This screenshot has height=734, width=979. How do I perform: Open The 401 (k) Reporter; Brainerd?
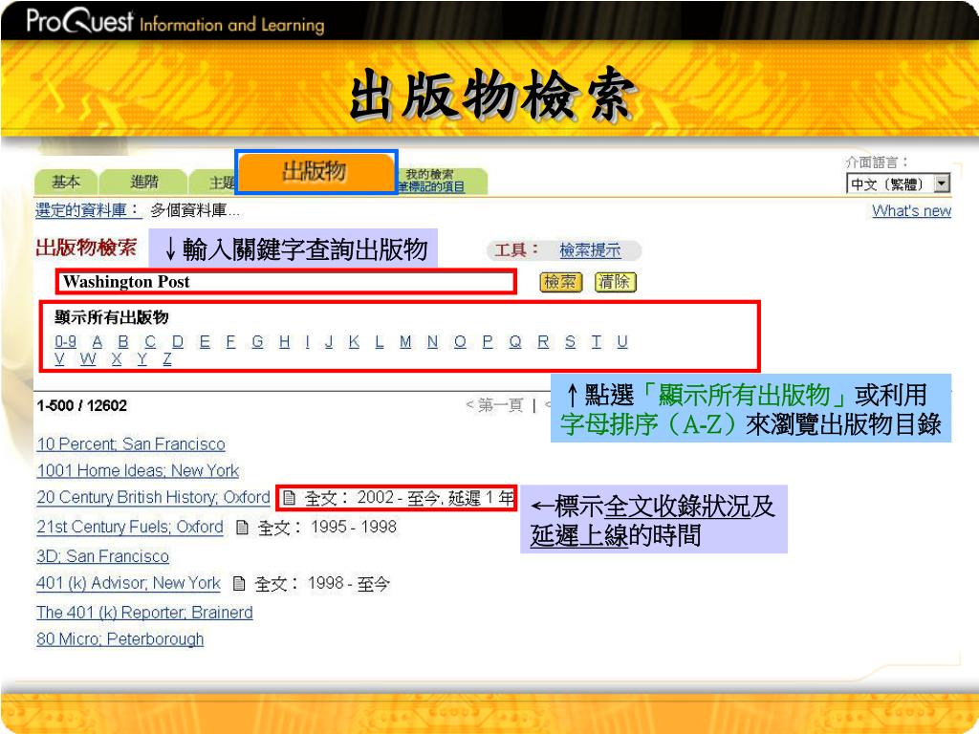pos(144,613)
